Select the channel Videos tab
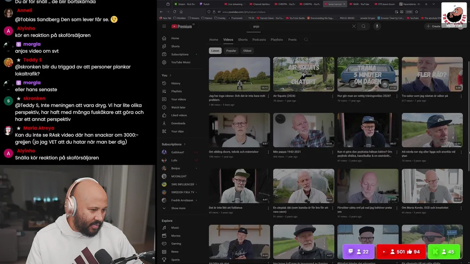 228,40
